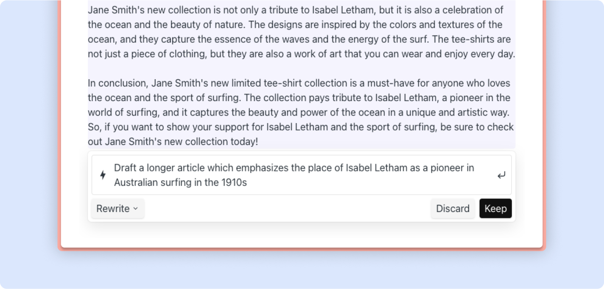Screen dimensions: 604x289
Task: Click the paragraph starting "Jane Smith's new collection"
Action: (297, 32)
